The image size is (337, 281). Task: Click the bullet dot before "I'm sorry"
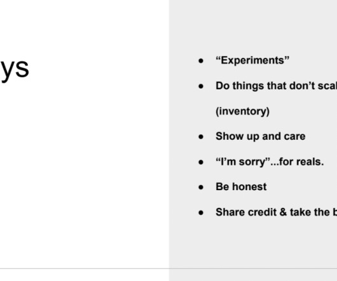201,162
